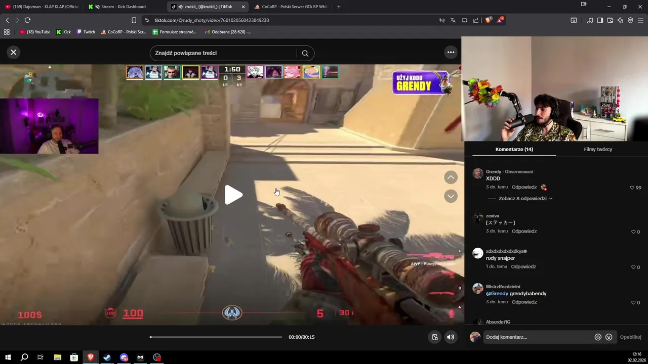This screenshot has height=364, width=648.
Task: Open Brave Wallet icon
Action: coord(610,20)
